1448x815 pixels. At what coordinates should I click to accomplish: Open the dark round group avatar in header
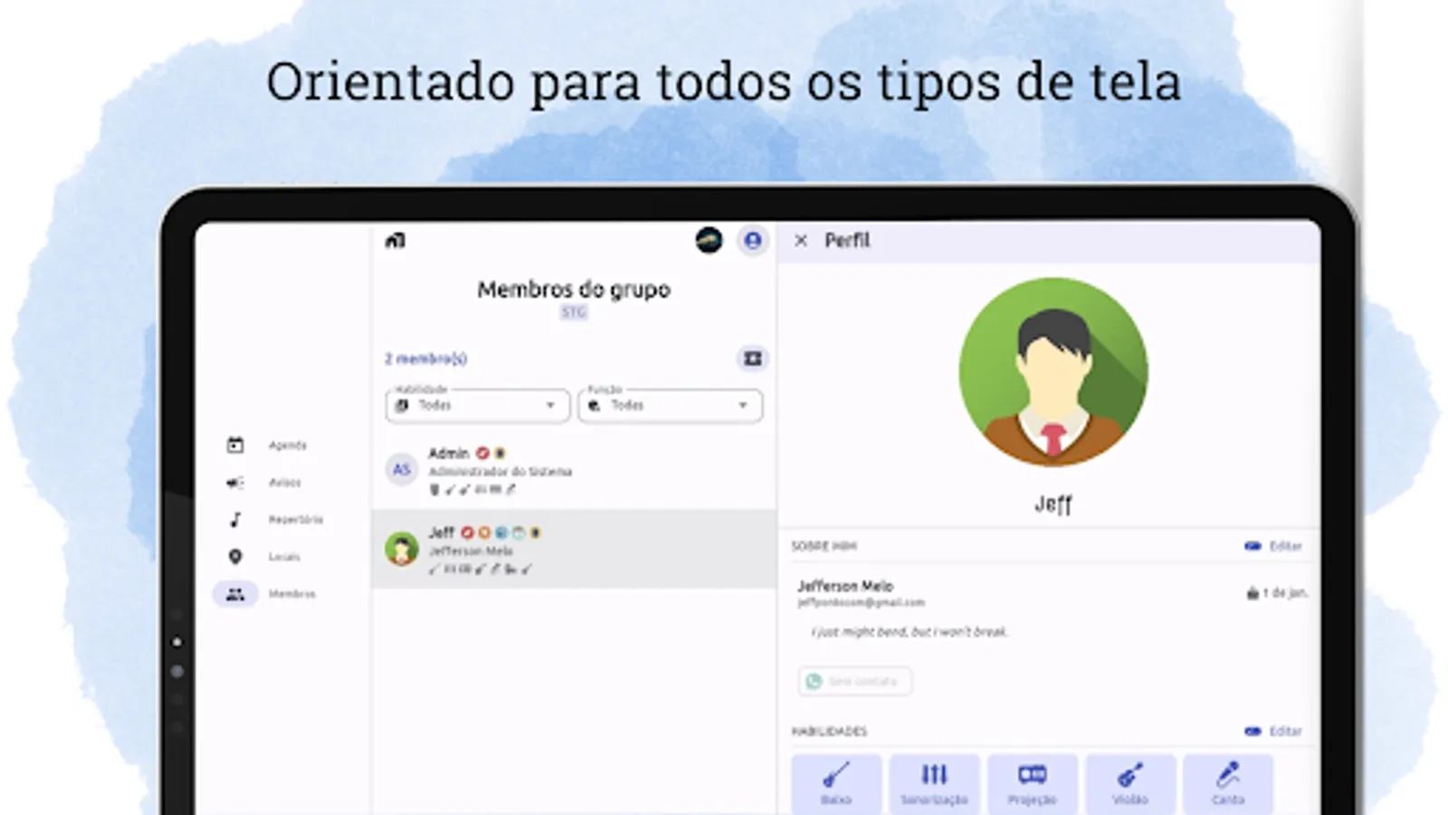point(709,240)
